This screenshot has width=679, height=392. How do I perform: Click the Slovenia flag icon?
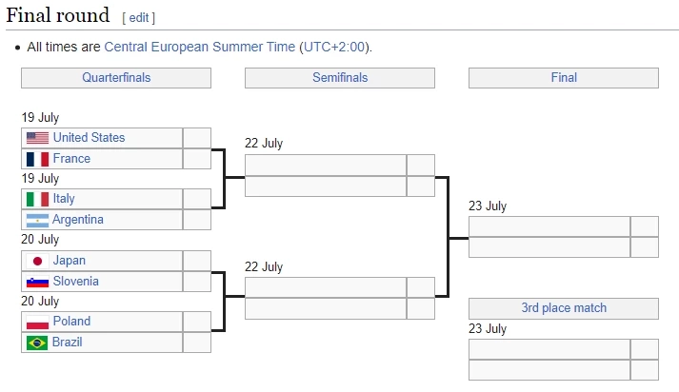tap(37, 282)
